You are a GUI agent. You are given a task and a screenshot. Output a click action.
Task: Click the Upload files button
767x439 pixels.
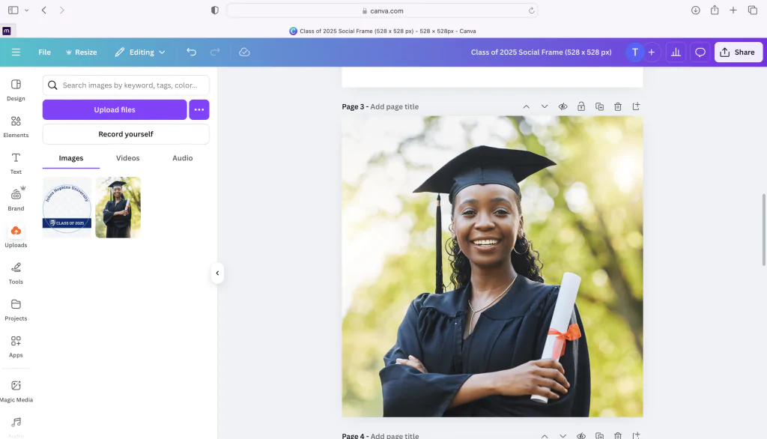click(x=115, y=109)
